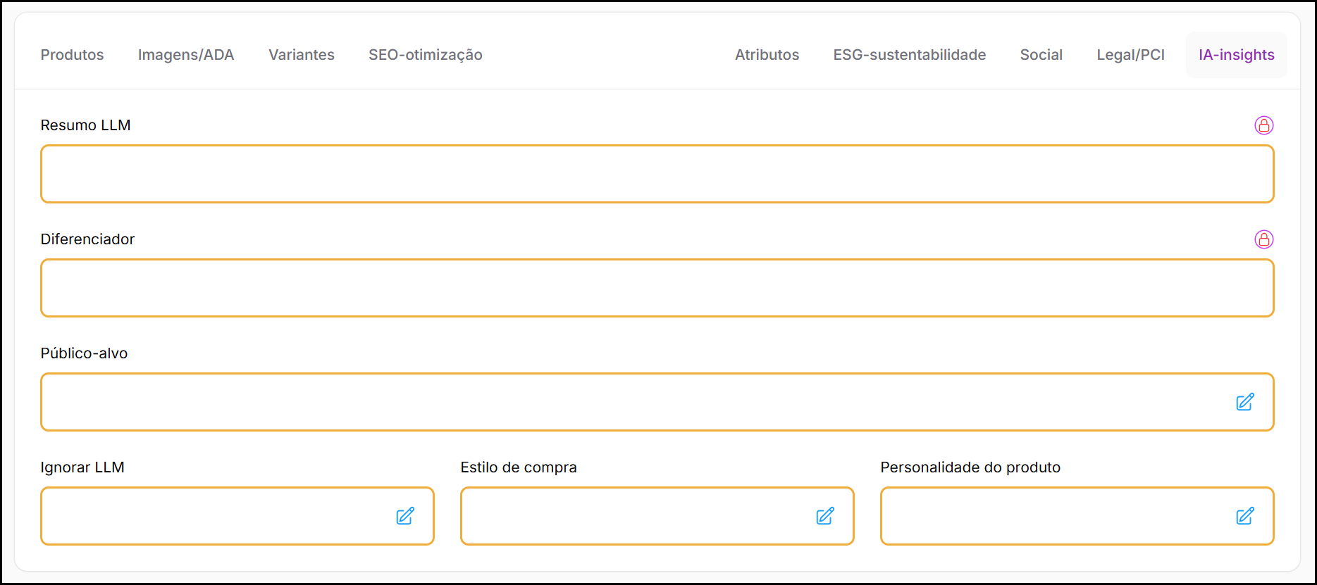The width and height of the screenshot is (1317, 585).
Task: Click the lock icon beside Resumo LLM
Action: (x=1263, y=125)
